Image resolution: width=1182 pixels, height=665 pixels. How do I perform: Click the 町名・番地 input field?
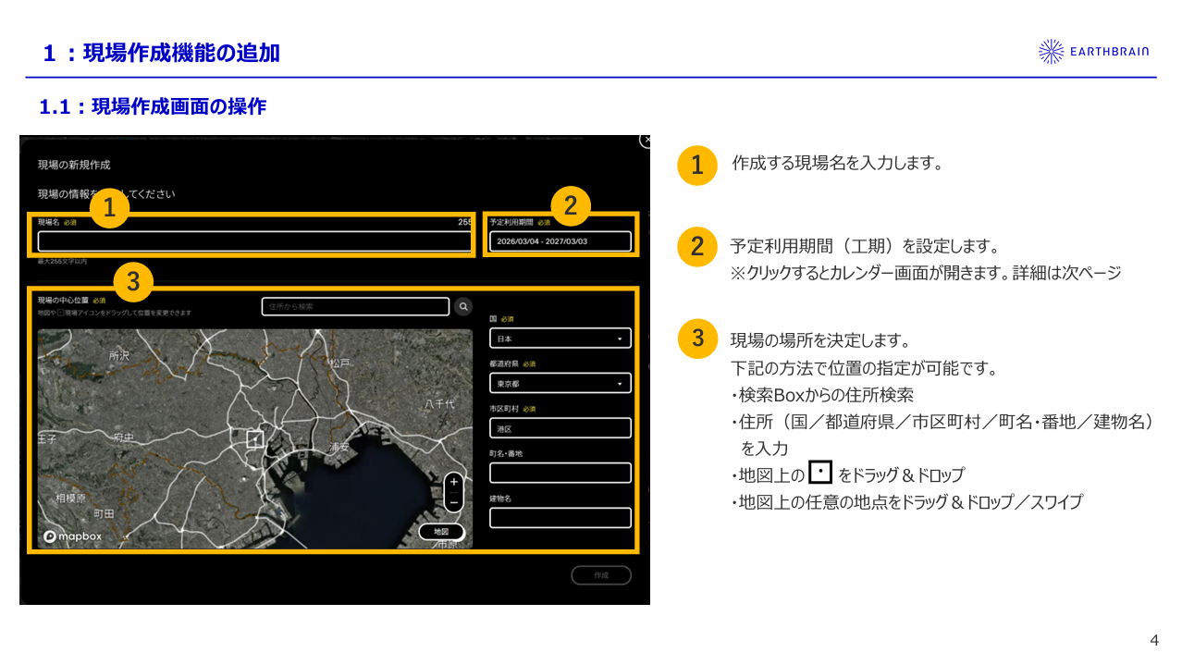pyautogui.click(x=560, y=473)
